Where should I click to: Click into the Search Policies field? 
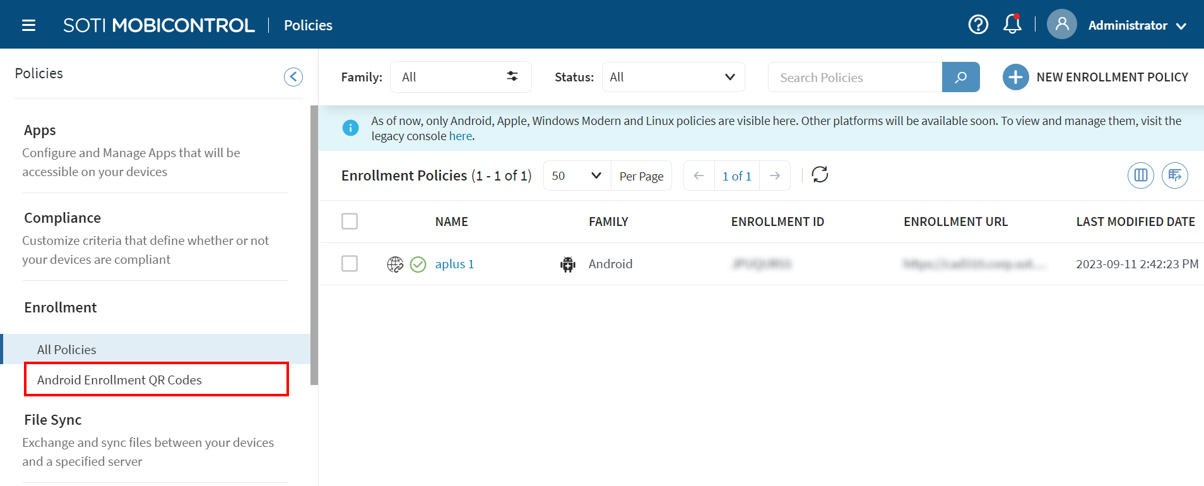click(x=854, y=77)
